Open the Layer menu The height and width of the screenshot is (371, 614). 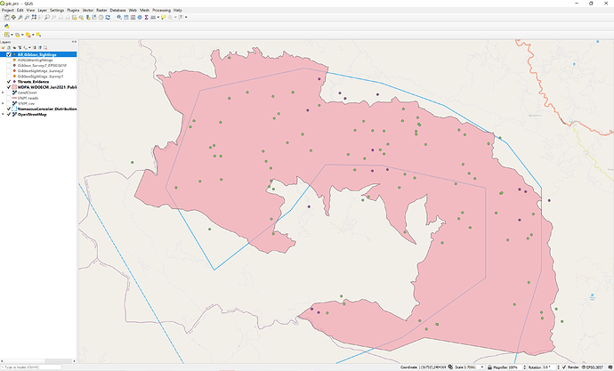coord(43,10)
